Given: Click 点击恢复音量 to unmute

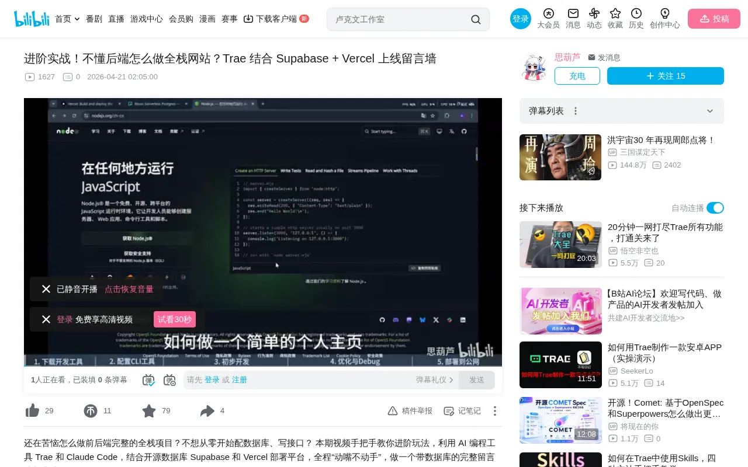Looking at the screenshot, I should 129,289.
